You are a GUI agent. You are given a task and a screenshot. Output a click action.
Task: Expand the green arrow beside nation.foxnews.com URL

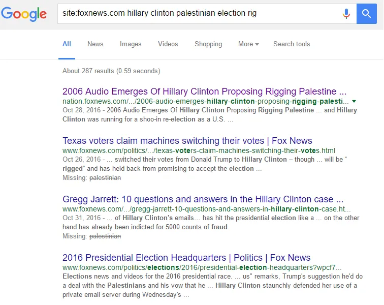coord(354,101)
